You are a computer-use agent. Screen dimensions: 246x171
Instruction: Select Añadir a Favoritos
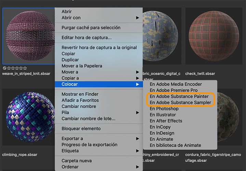pos(99,100)
